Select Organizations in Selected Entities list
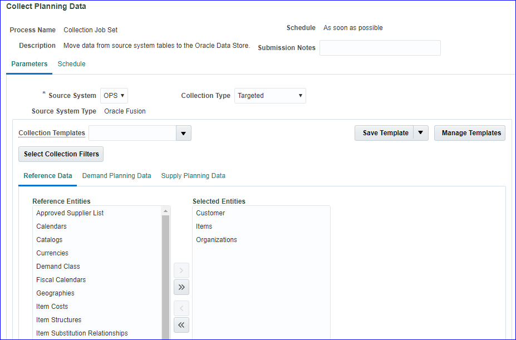This screenshot has height=340, width=516. (217, 240)
